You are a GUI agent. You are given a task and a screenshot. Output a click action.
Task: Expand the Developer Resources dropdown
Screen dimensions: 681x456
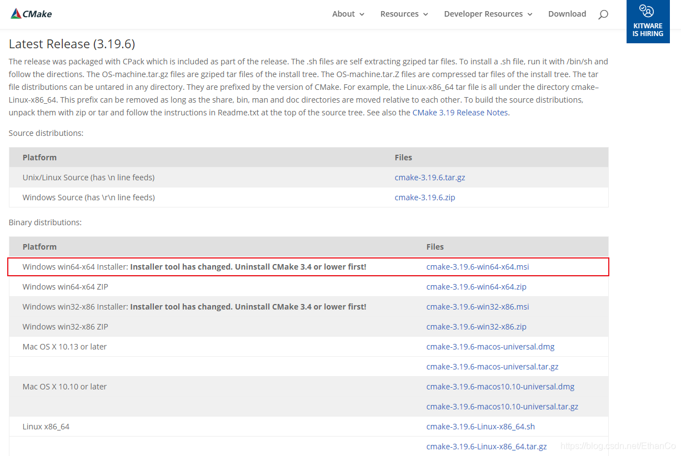pos(488,14)
